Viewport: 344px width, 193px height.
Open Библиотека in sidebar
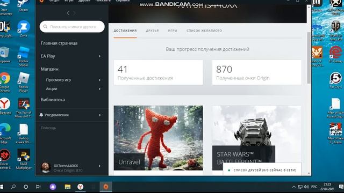(53, 100)
